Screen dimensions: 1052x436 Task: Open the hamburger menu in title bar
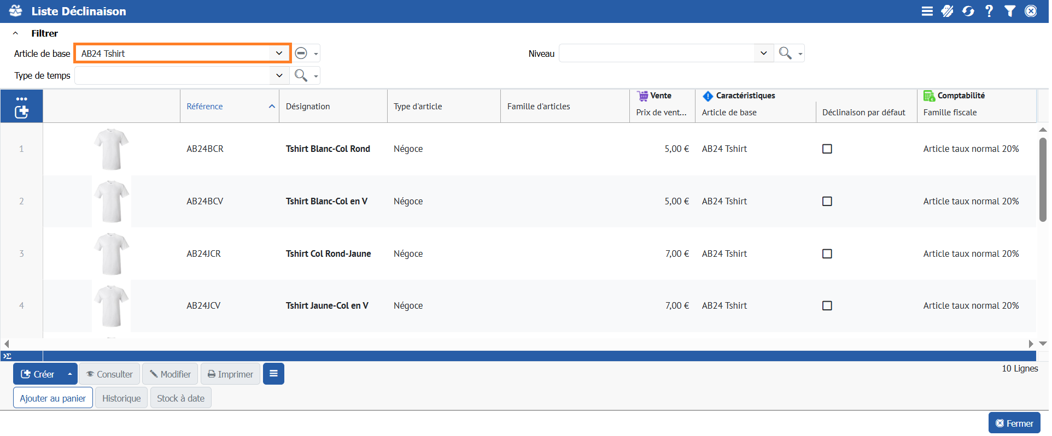927,11
